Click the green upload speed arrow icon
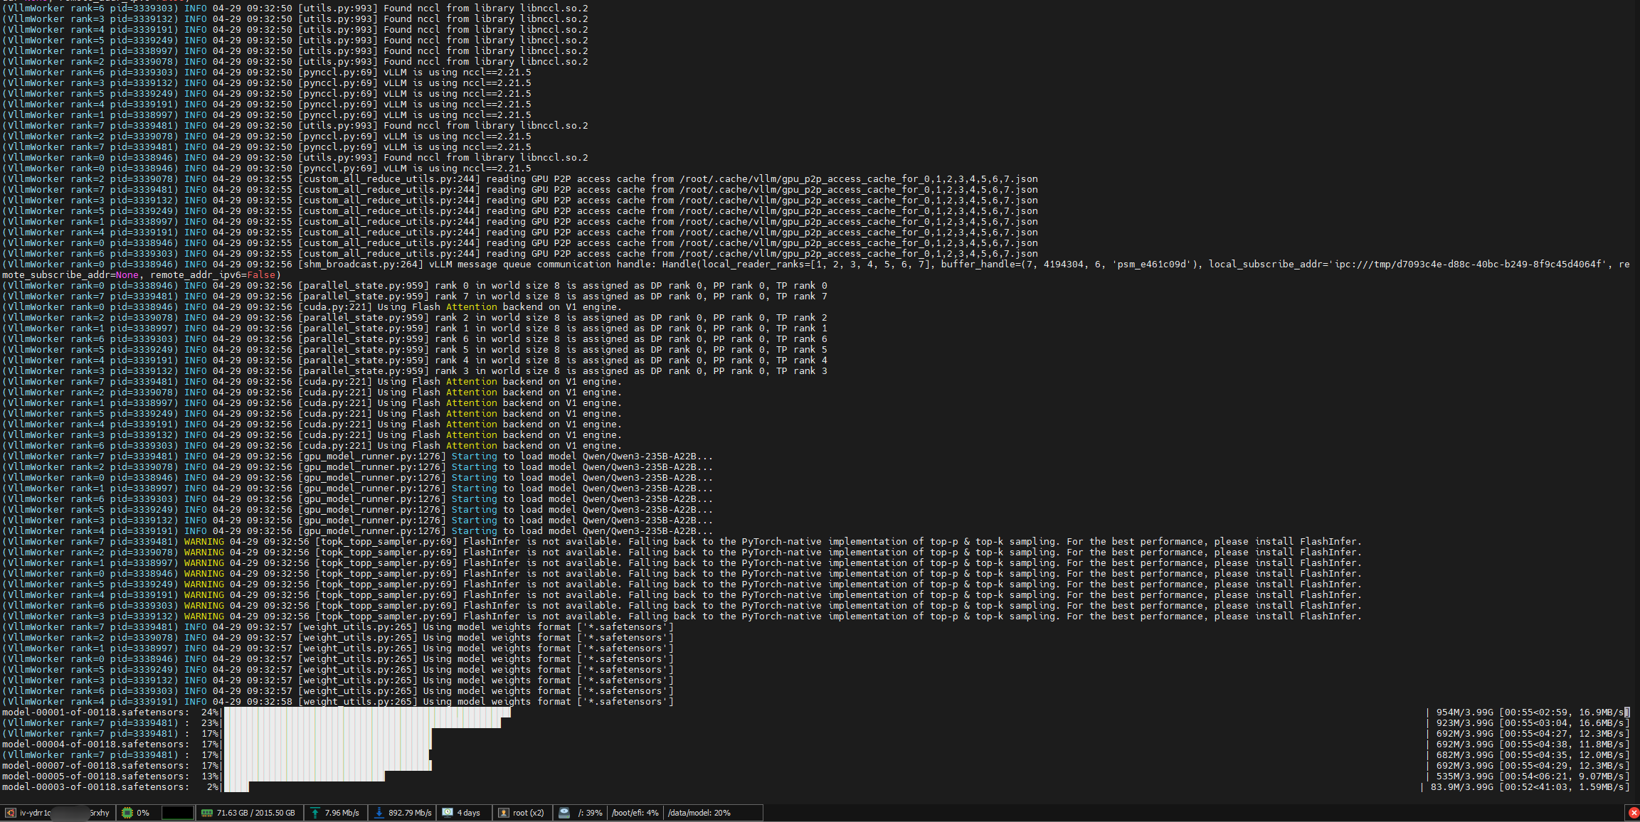 pyautogui.click(x=314, y=813)
